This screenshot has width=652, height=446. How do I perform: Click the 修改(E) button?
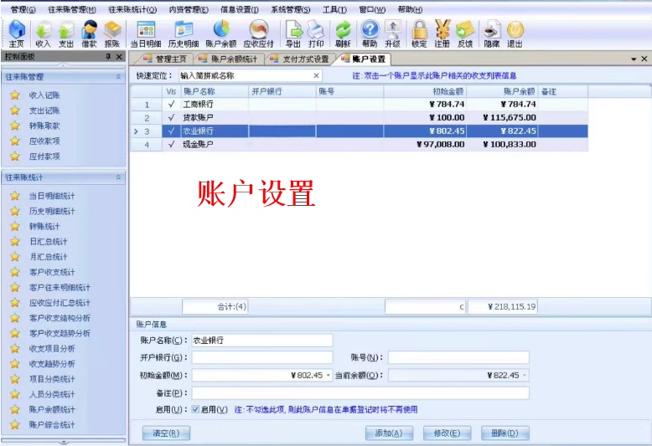click(x=447, y=433)
